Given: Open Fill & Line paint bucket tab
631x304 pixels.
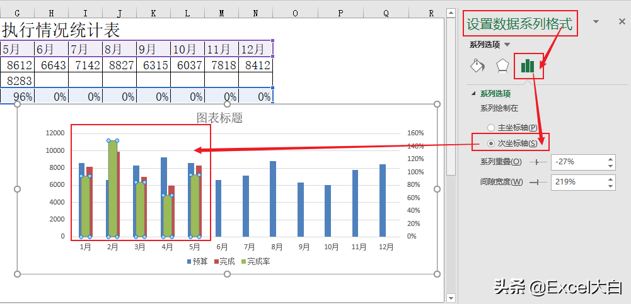Looking at the screenshot, I should click(x=477, y=66).
